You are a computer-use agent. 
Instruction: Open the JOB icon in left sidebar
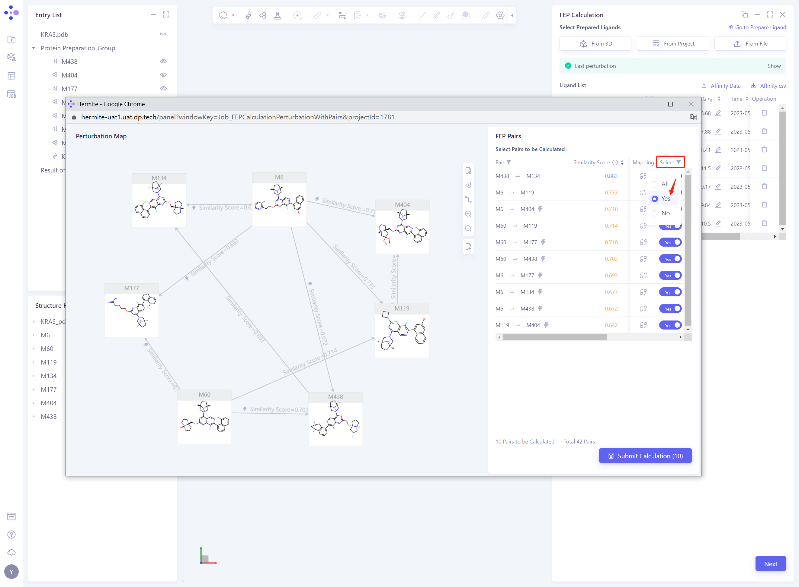pos(11,94)
